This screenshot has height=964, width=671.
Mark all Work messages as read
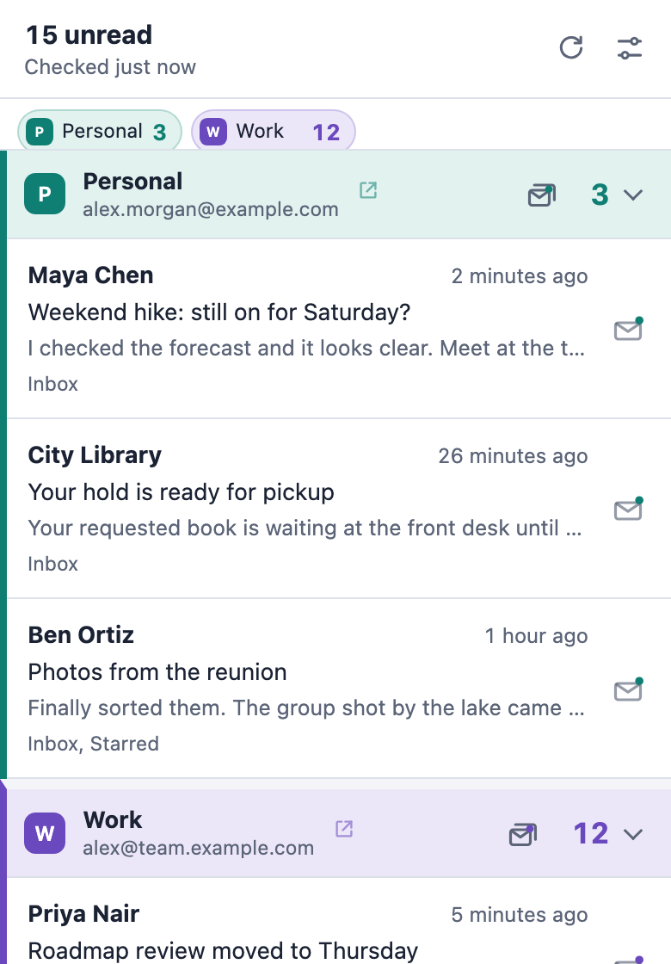[523, 834]
